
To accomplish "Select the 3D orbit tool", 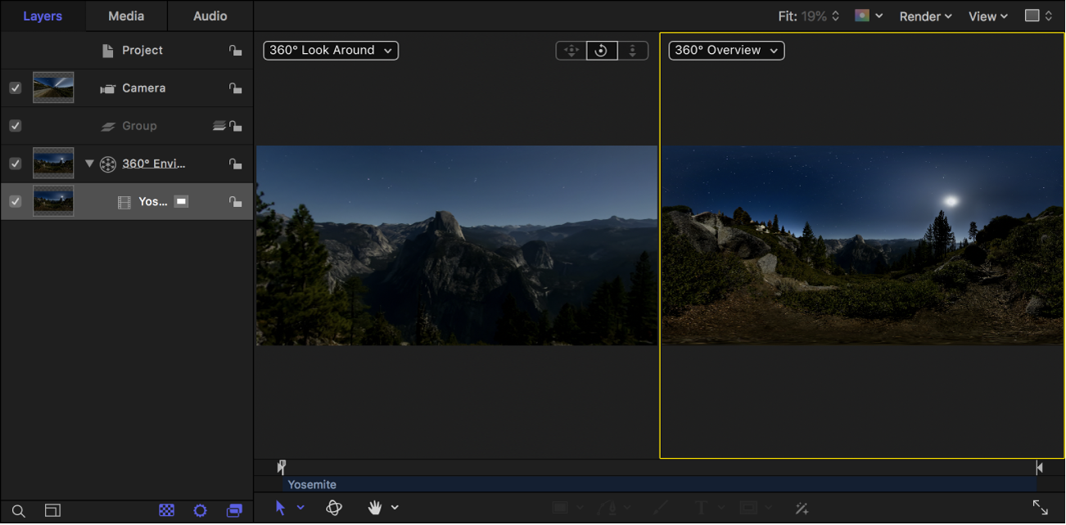I will (x=334, y=508).
